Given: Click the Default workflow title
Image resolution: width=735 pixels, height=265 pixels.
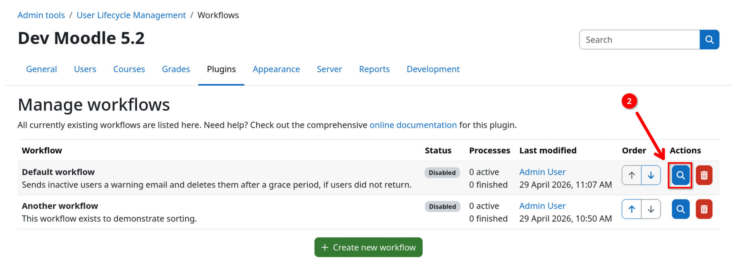Looking at the screenshot, I should pyautogui.click(x=58, y=172).
